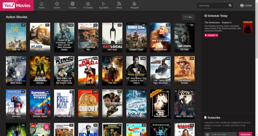Open the Boone The Bounty Hunter poster
Screen dimensions: 258x136
[184, 130]
